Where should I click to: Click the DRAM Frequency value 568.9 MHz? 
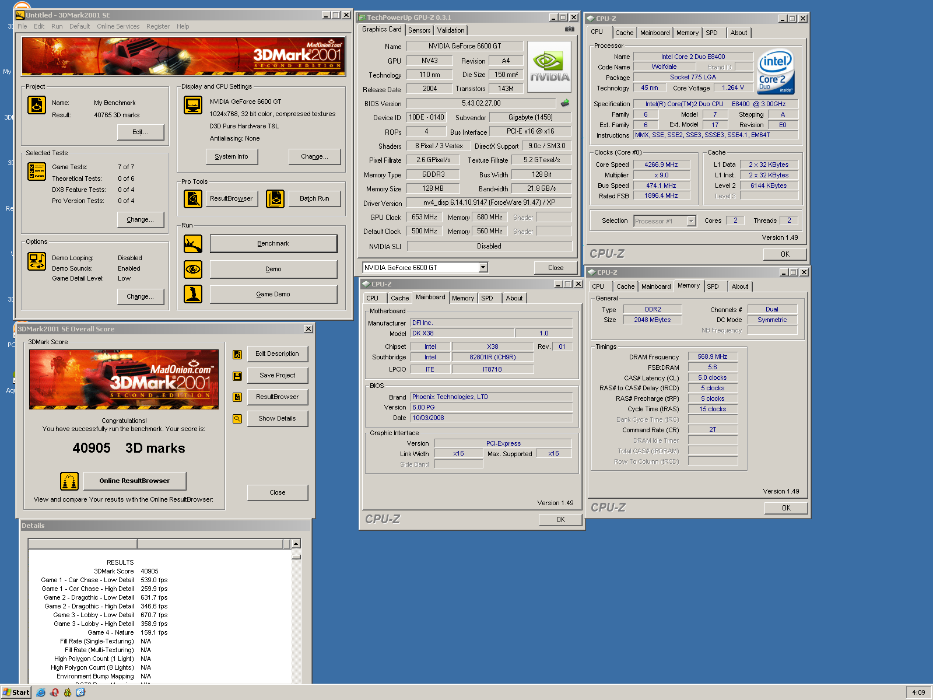[x=713, y=357]
